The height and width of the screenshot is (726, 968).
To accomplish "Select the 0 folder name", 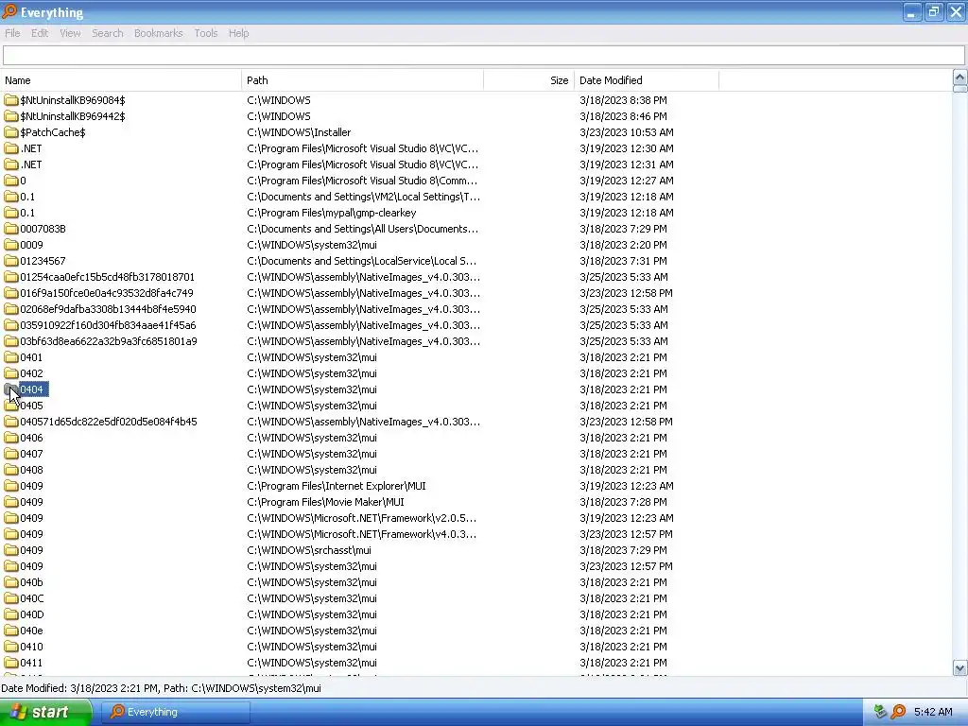I will 23,181.
